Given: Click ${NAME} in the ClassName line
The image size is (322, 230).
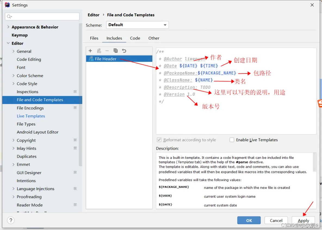Looking at the screenshot, I should [x=204, y=80].
